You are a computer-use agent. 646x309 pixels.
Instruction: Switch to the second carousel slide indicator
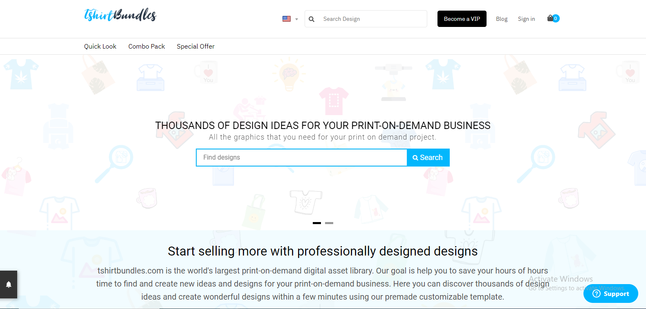click(329, 223)
